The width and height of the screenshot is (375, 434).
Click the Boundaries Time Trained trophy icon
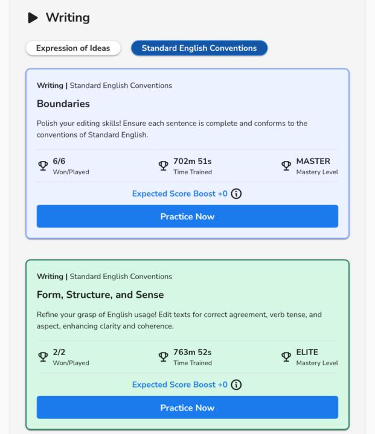point(163,166)
